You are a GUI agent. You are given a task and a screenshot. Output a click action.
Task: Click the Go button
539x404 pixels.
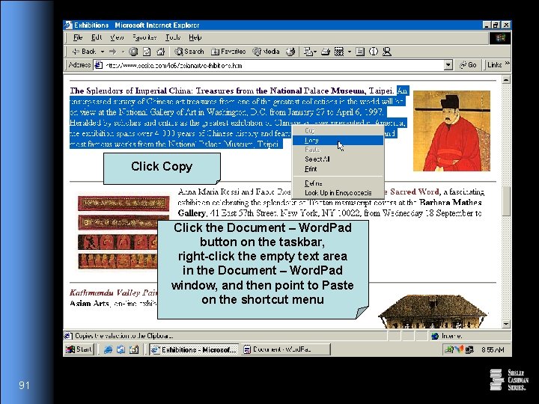468,65
